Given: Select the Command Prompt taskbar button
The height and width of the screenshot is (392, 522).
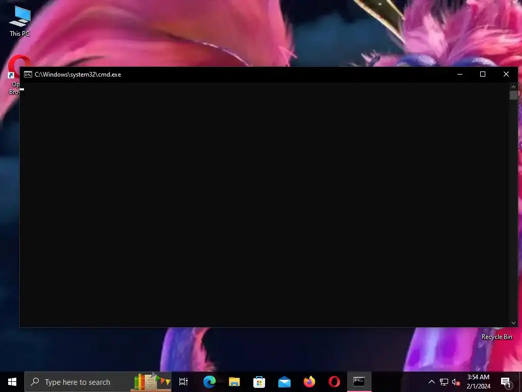Looking at the screenshot, I should point(359,382).
